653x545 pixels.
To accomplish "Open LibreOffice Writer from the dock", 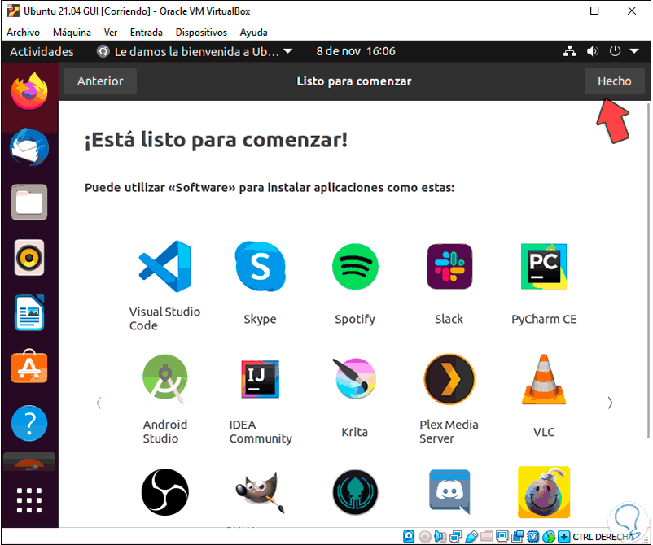I will [29, 312].
